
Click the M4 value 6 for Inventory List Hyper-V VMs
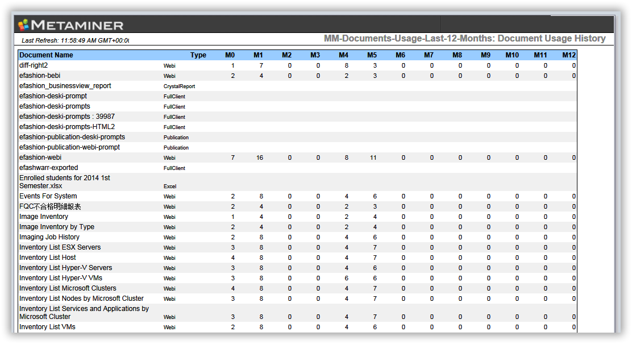click(x=346, y=278)
